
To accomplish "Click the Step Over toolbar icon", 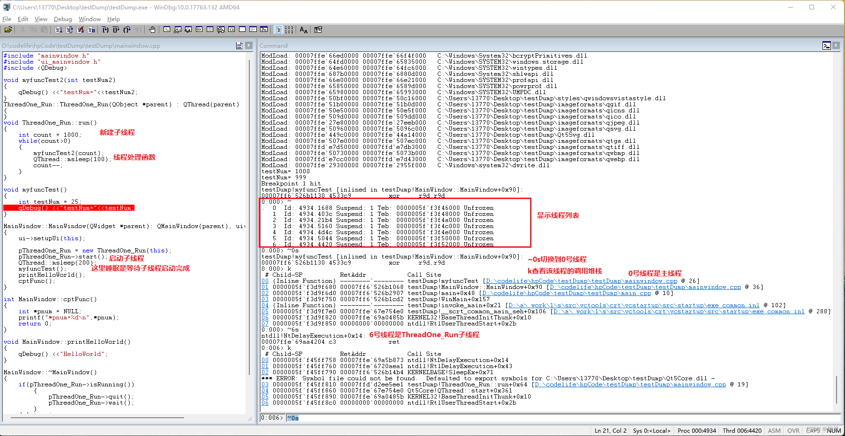I will pos(116,30).
